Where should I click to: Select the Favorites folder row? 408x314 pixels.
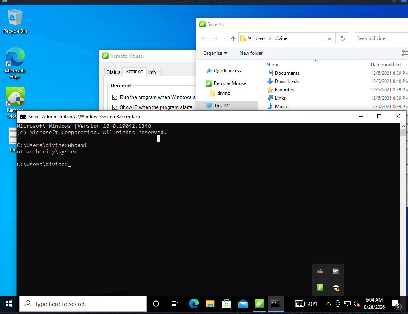click(x=284, y=90)
